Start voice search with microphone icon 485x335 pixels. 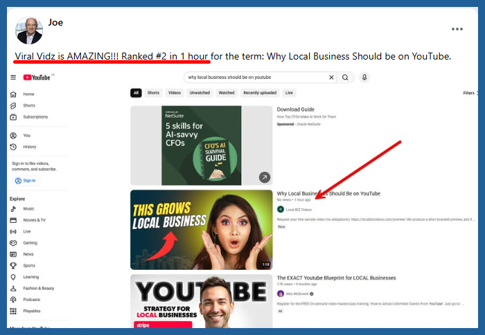point(364,78)
